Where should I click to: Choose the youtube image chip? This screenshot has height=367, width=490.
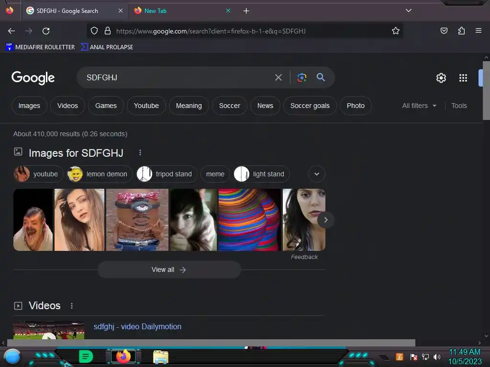point(38,174)
